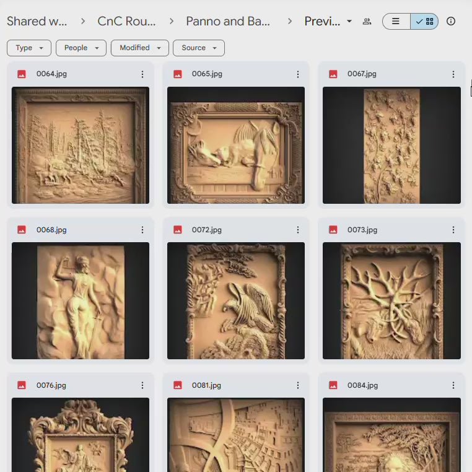The image size is (472, 472).
Task: Select the tree panel thumbnail 0084.jpg
Action: click(x=391, y=435)
